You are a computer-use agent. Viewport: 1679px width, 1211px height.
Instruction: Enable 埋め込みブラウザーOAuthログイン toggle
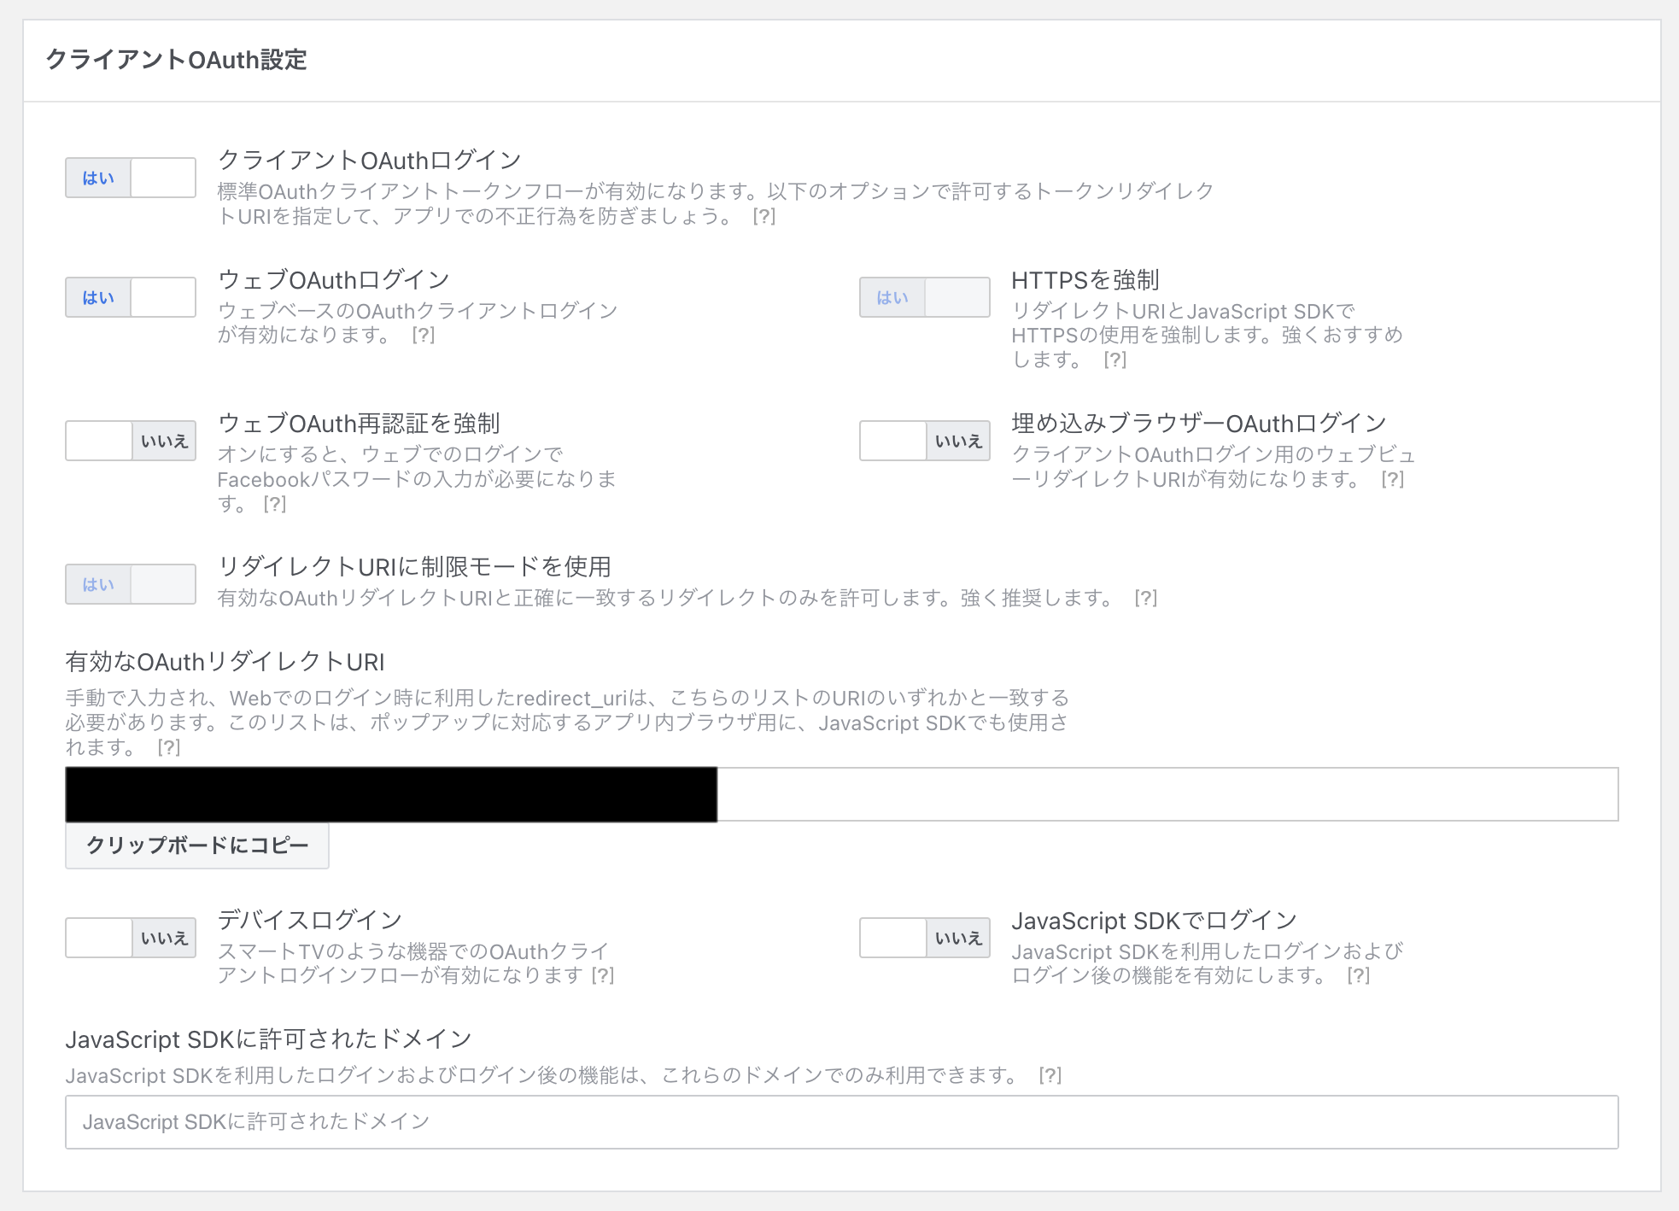(x=924, y=441)
